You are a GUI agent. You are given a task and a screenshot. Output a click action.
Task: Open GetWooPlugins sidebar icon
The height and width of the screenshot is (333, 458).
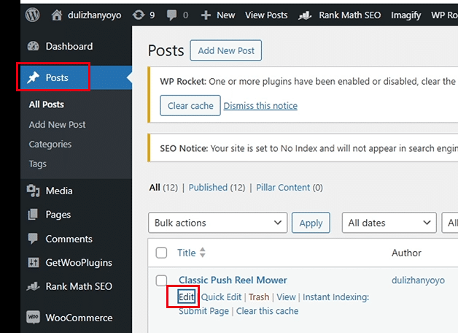tap(33, 263)
